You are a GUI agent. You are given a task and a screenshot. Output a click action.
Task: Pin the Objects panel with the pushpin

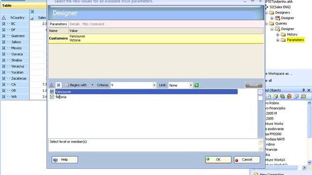[303, 90]
